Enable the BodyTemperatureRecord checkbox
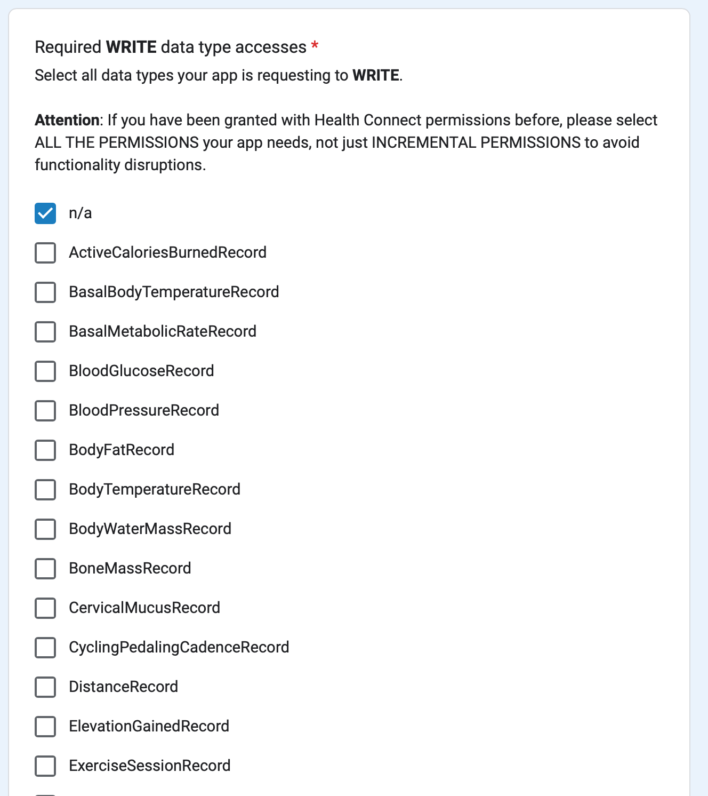Viewport: 708px width, 796px height. point(45,490)
